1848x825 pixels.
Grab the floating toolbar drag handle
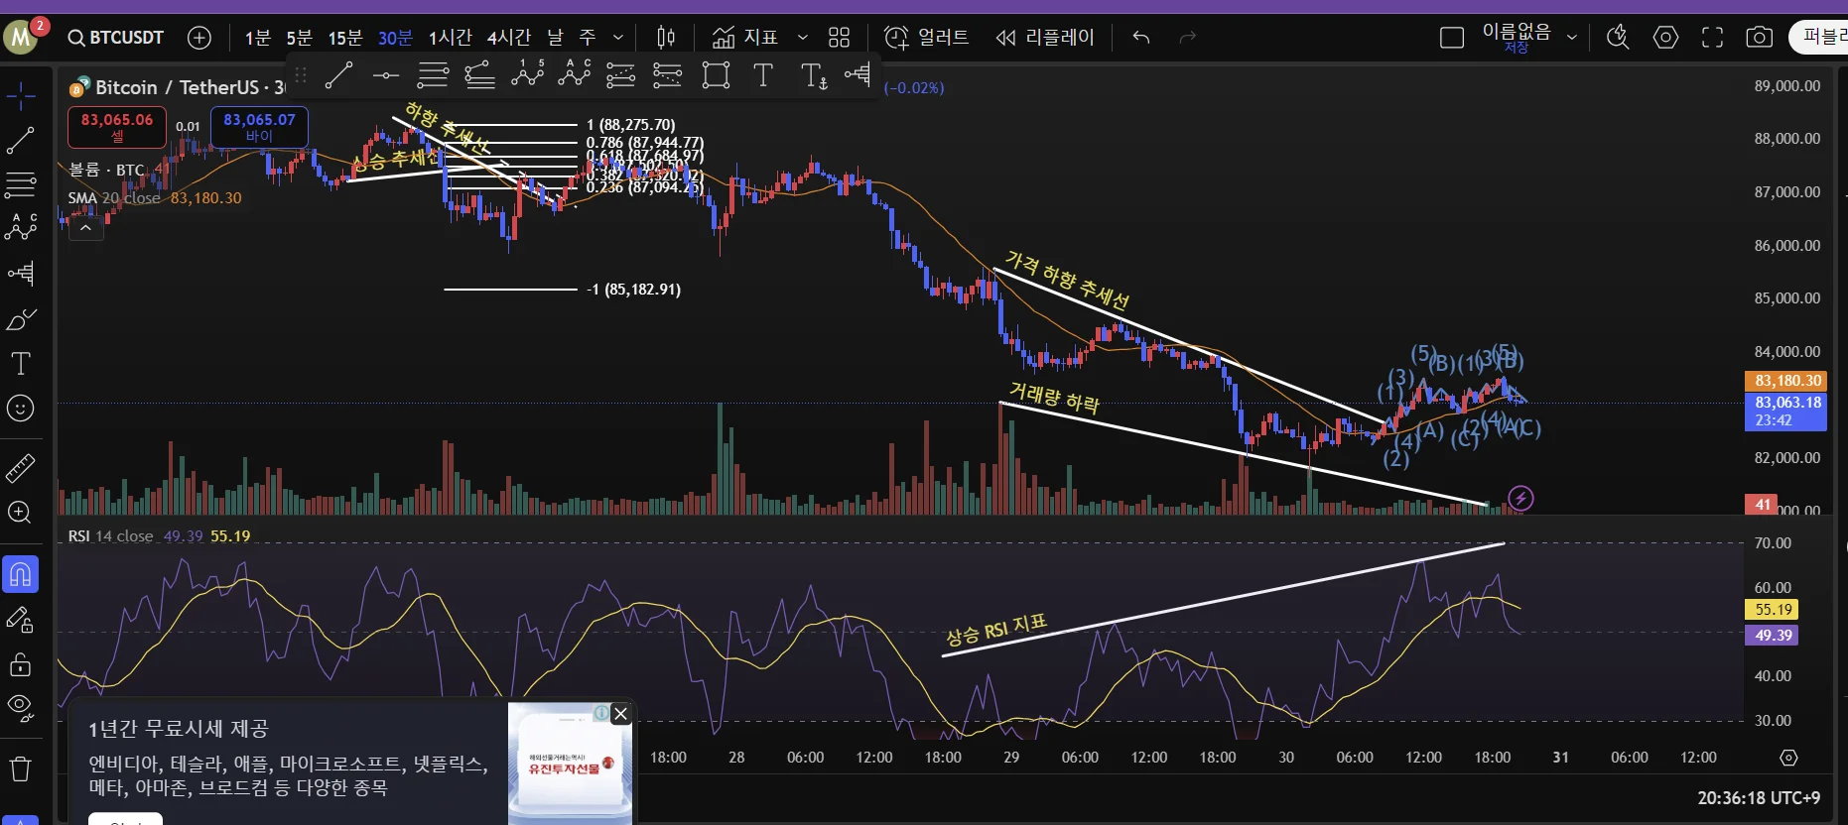click(301, 75)
